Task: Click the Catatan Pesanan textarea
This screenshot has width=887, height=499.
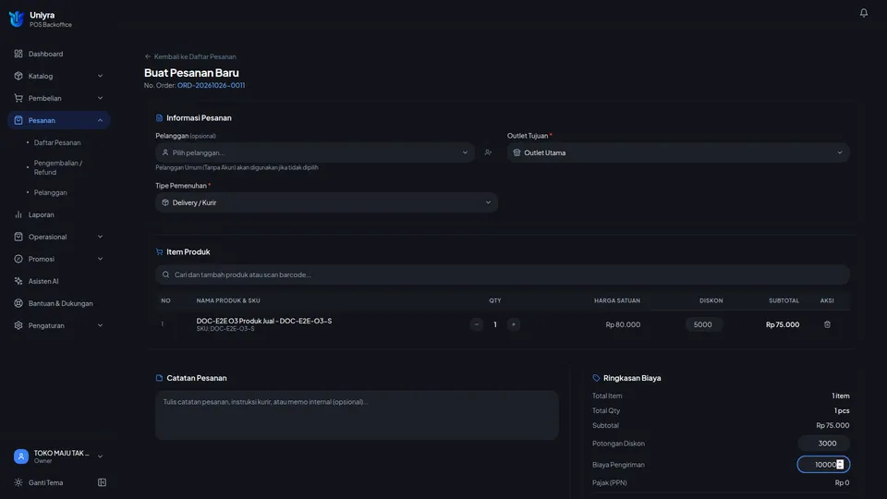Action: 357,415
